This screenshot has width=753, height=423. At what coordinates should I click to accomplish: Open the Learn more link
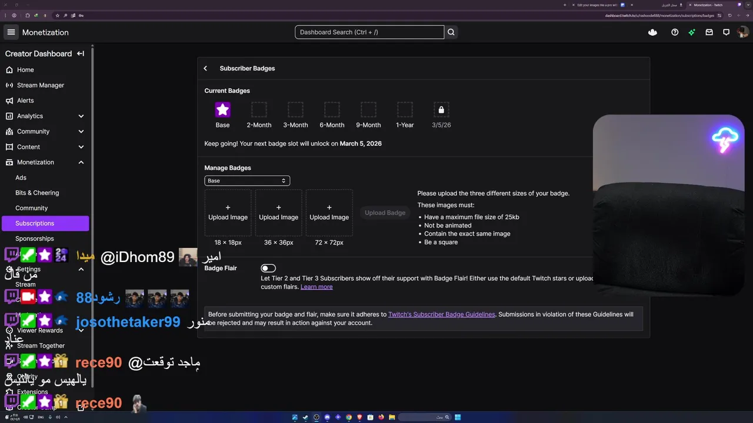click(x=316, y=287)
